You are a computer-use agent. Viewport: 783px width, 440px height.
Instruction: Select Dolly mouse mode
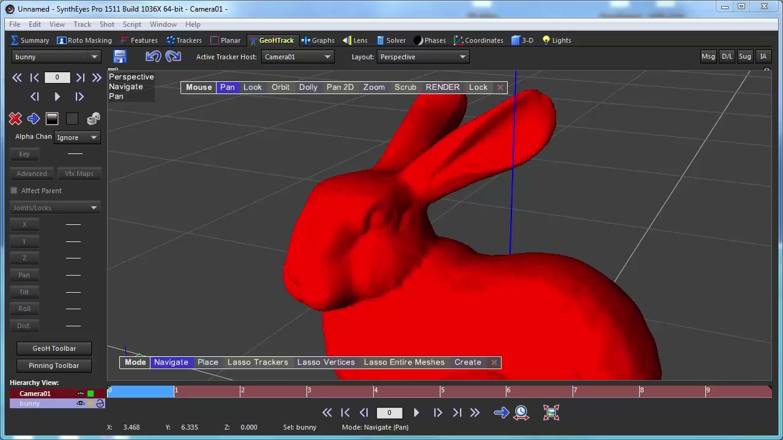(x=308, y=87)
